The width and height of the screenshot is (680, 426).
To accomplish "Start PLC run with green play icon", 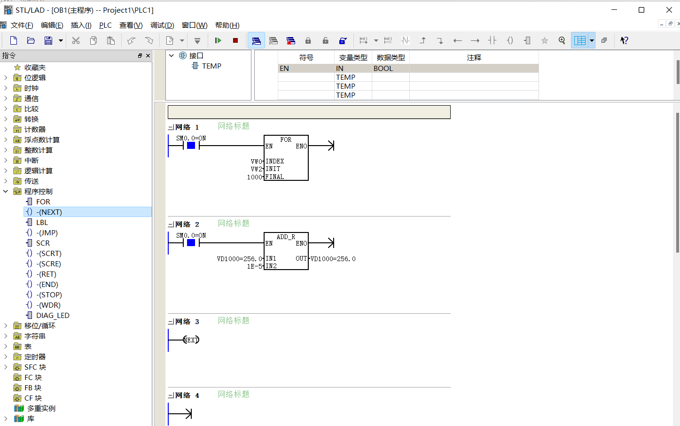I will pyautogui.click(x=218, y=40).
